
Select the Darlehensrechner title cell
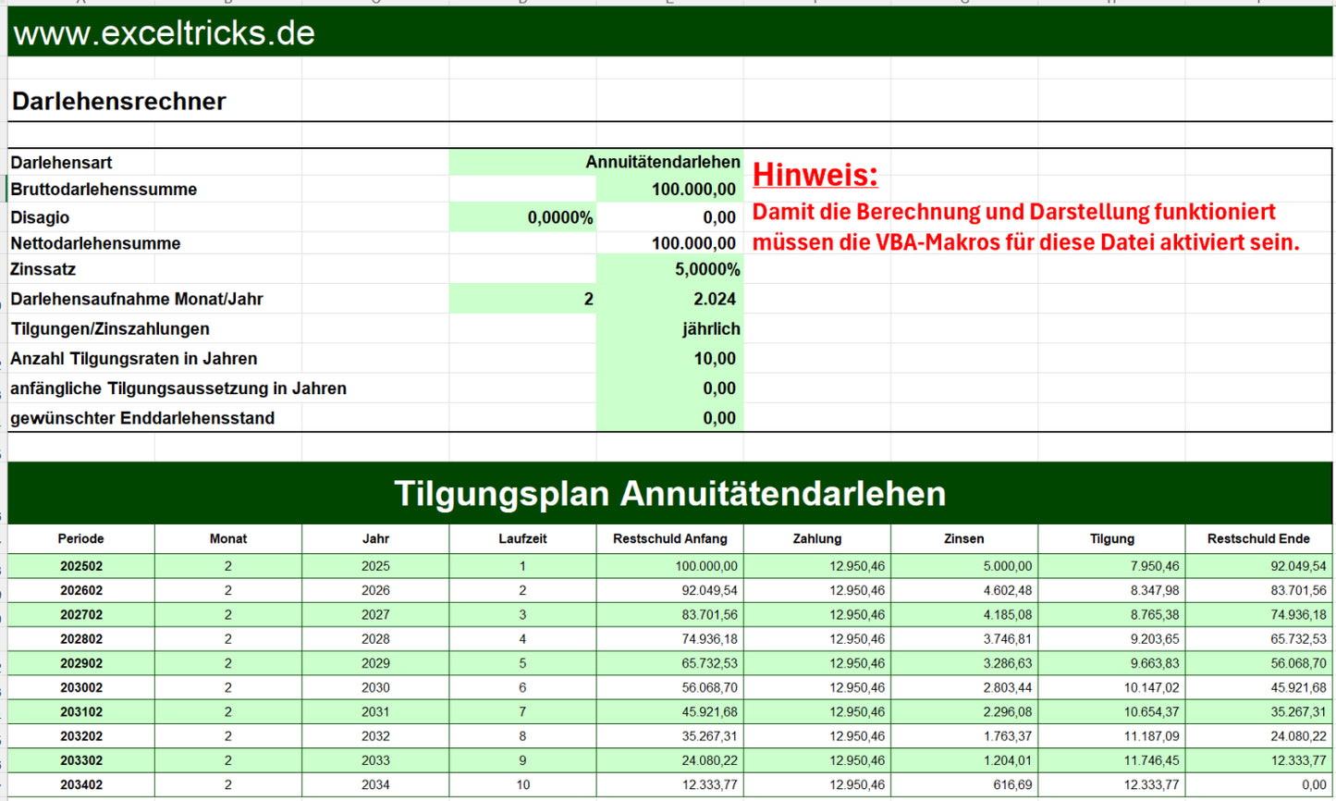[x=119, y=101]
